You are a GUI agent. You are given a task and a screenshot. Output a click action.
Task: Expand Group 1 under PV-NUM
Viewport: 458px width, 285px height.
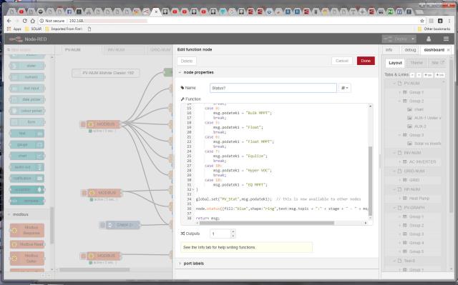399,92
